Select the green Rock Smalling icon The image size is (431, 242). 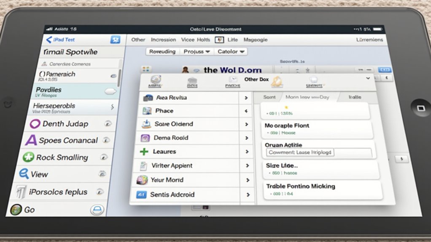point(28,157)
